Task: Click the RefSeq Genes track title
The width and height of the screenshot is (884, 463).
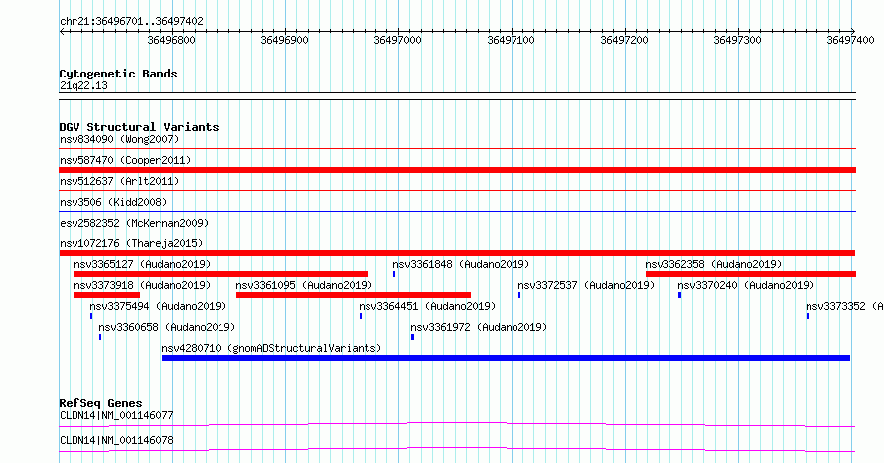Action: pyautogui.click(x=100, y=403)
